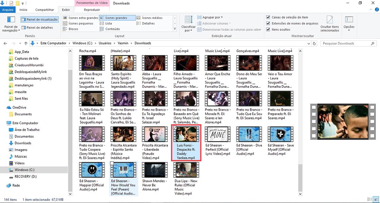The width and height of the screenshot is (380, 203).
Task: Open the Reproduzir ribbon tab
Action: click(x=92, y=10)
